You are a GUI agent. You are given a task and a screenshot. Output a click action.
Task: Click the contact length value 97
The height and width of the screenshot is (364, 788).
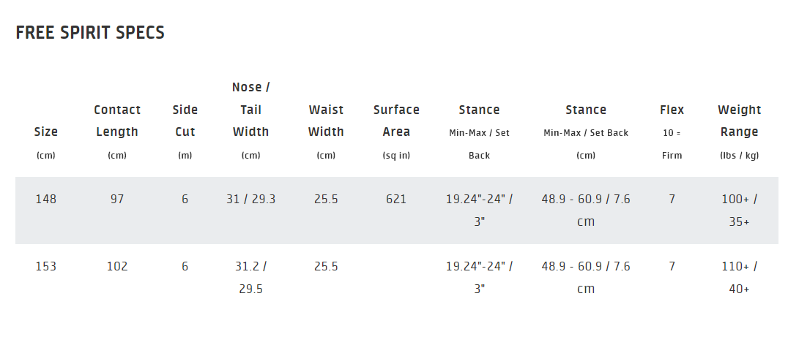pos(117,199)
